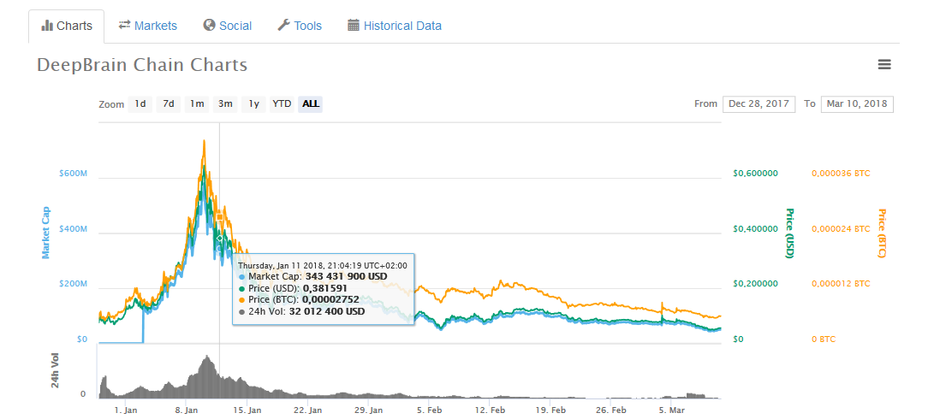Click the globe icon beside Social
Screen dimensions: 928x419
click(x=208, y=25)
